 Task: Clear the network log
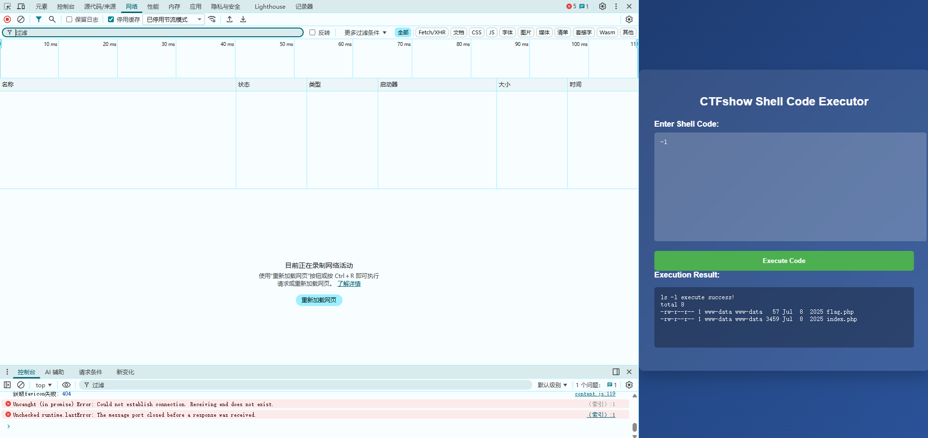click(21, 19)
